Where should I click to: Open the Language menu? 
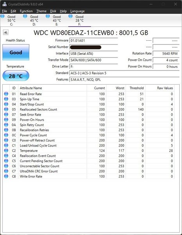click(x=77, y=11)
